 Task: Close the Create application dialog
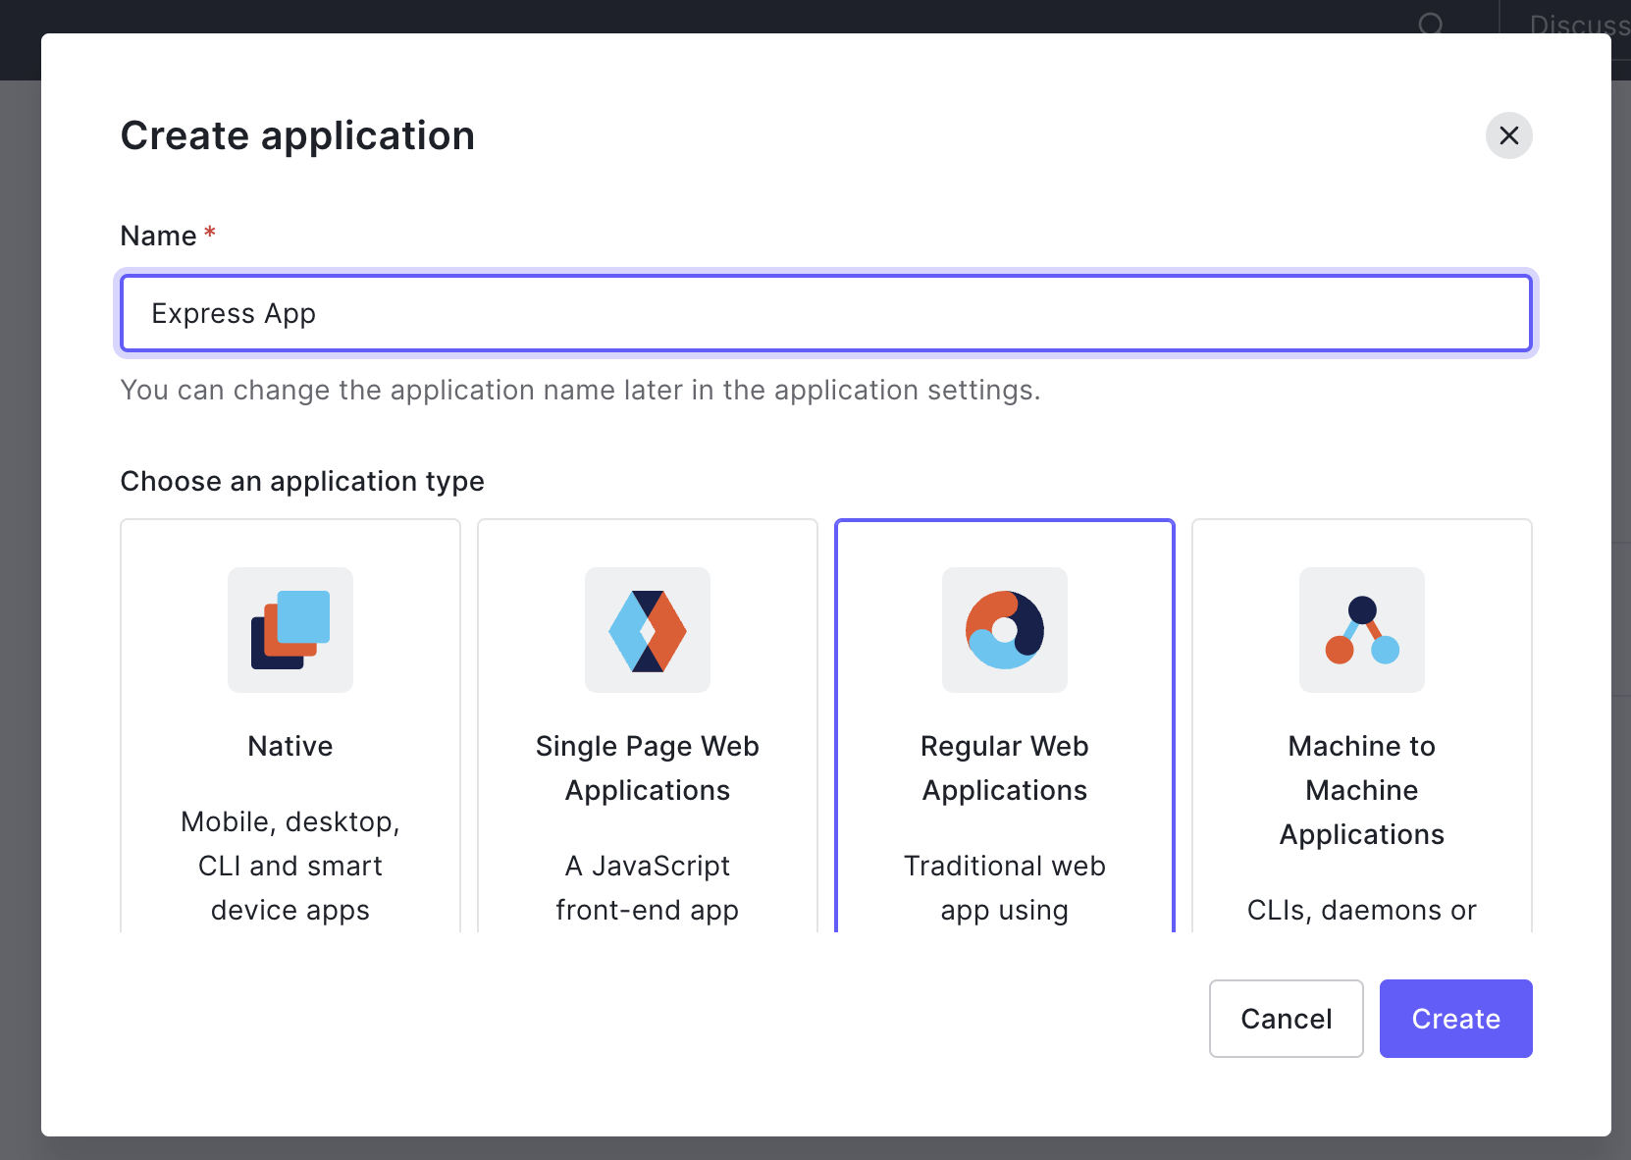[x=1509, y=135]
